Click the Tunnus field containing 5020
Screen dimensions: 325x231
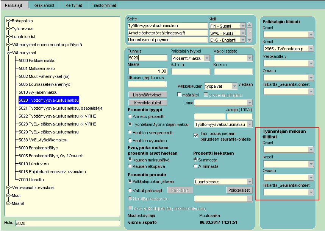(148, 58)
